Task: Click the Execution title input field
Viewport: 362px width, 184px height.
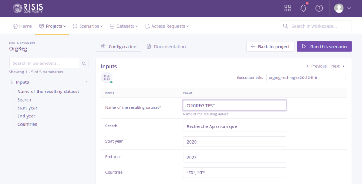Action: click(305, 77)
